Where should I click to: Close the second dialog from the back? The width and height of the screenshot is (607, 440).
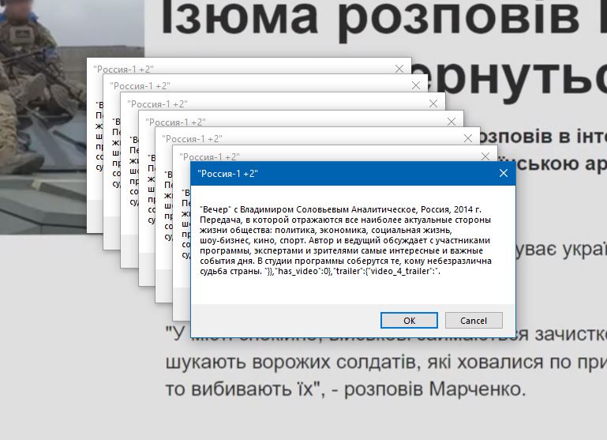click(x=416, y=85)
